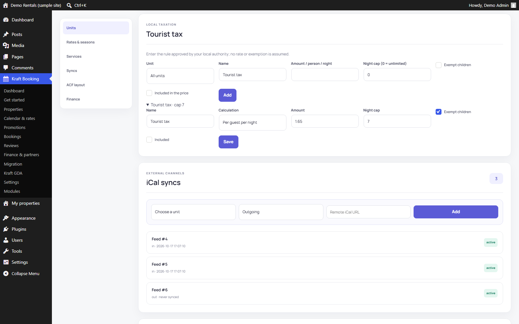Tick the Included in the price checkbox
This screenshot has height=324, width=519.
pos(149,93)
